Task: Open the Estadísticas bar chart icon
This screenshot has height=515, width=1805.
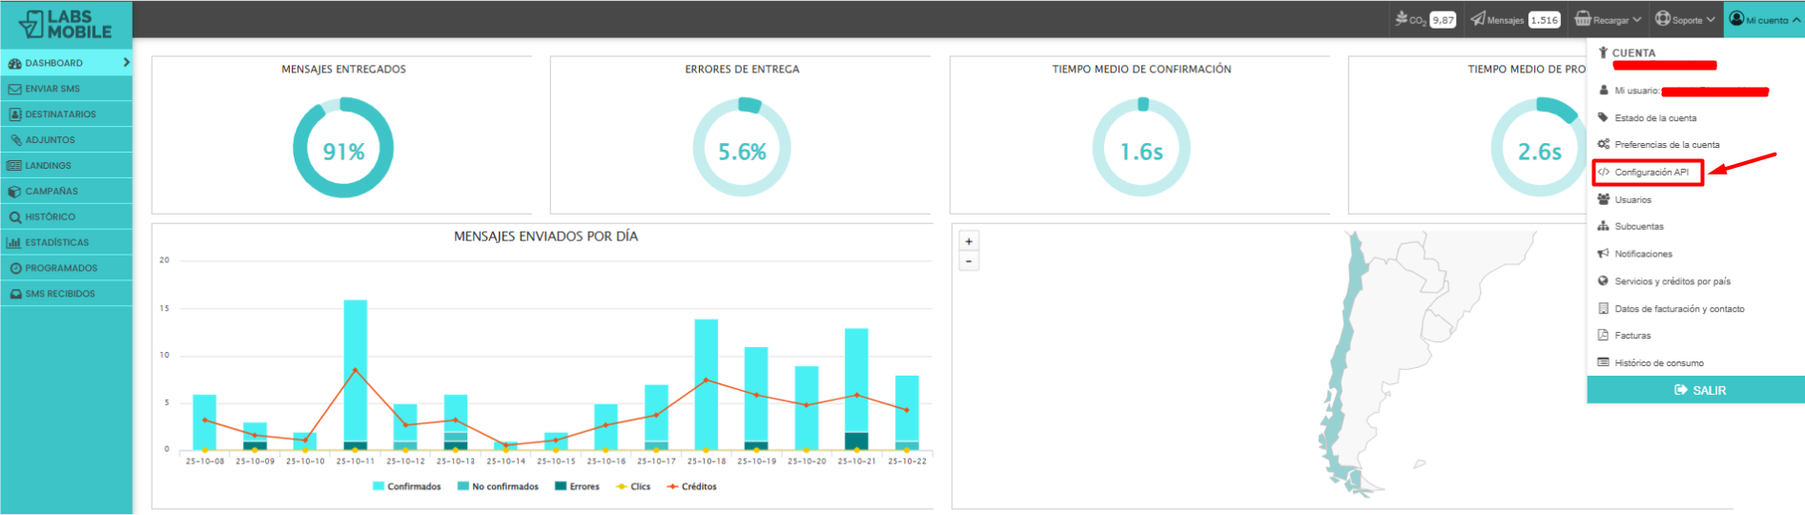Action: (x=14, y=242)
